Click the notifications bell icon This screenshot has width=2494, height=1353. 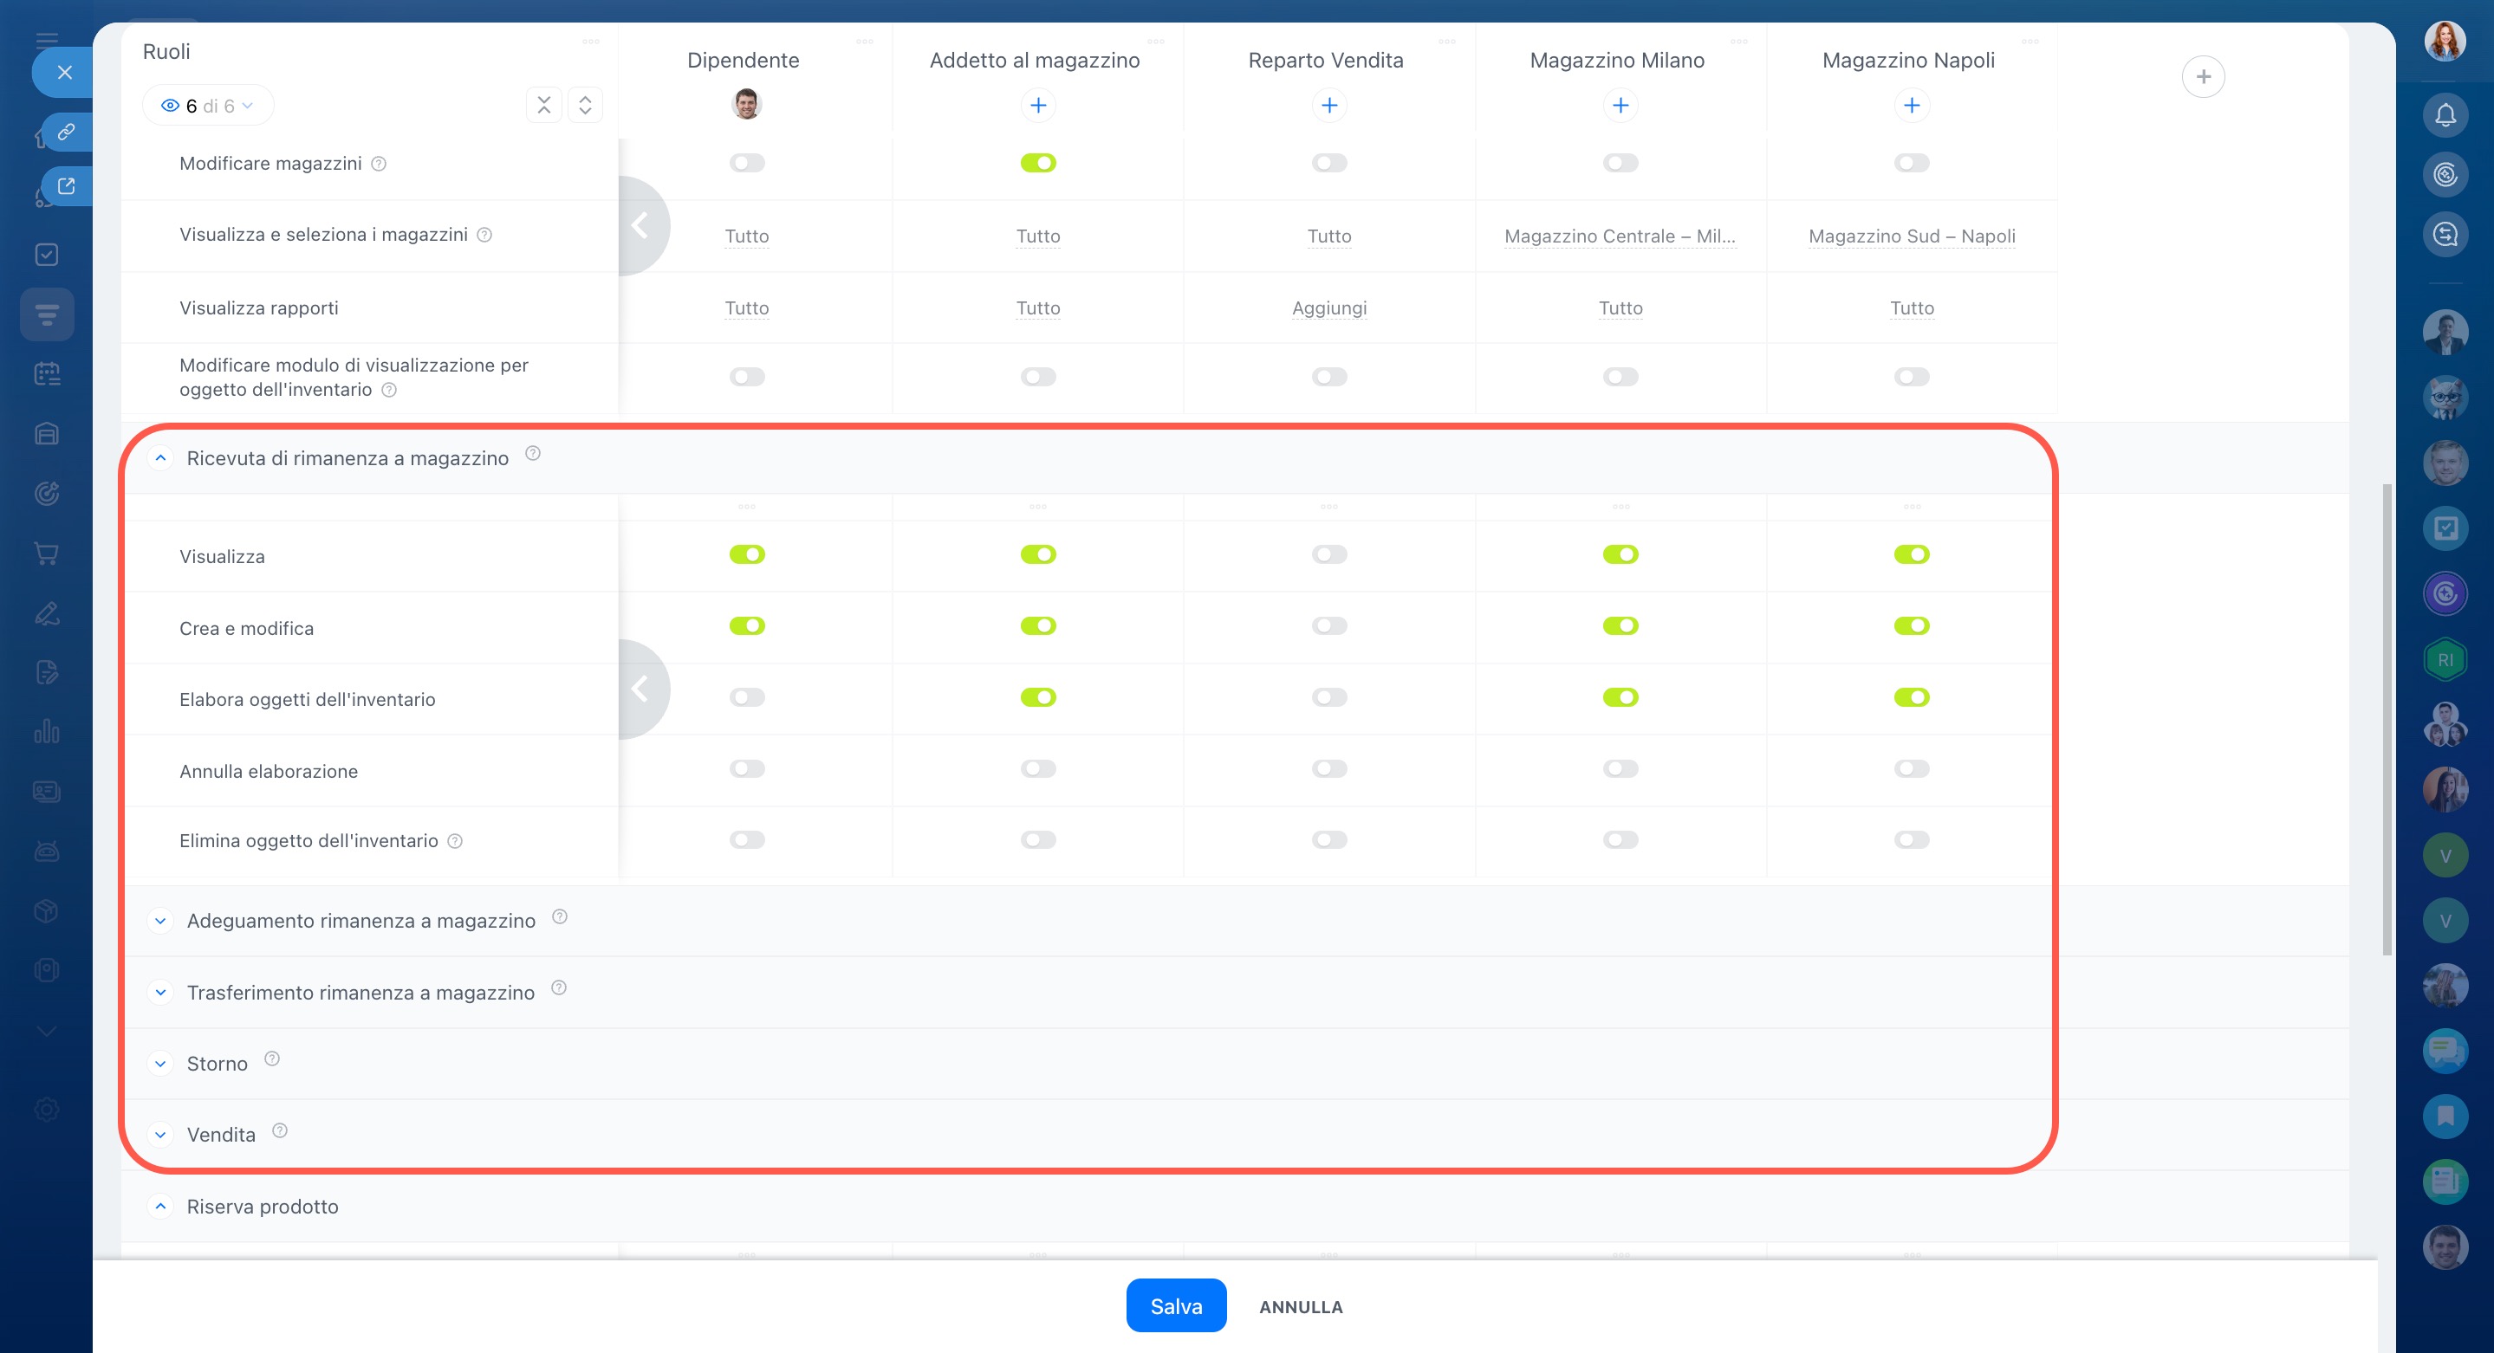(2445, 116)
